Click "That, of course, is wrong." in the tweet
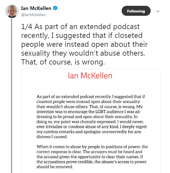 [x=63, y=63]
